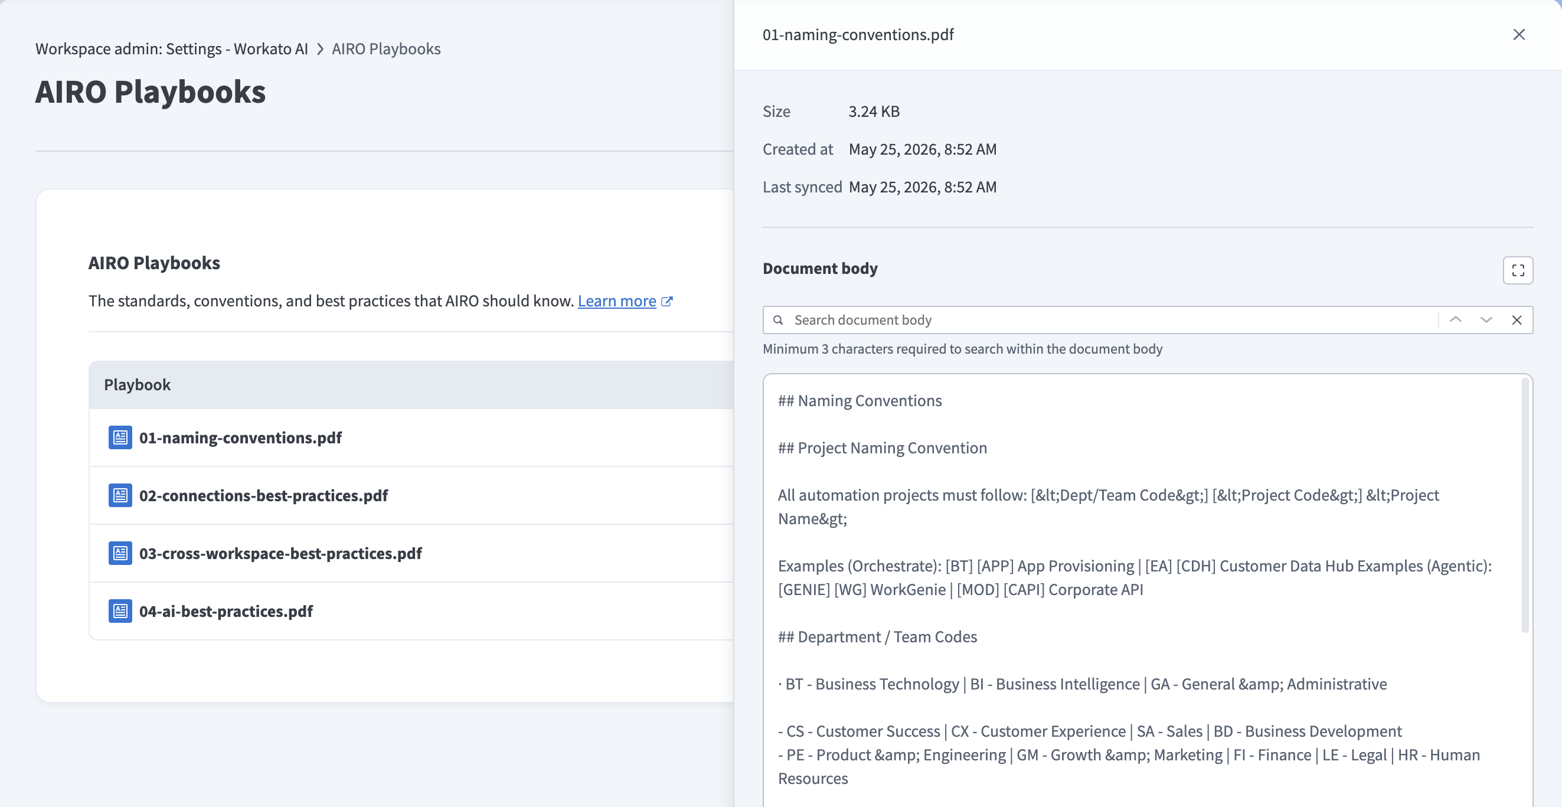Close the 01-naming-conventions.pdf side panel
1562x807 pixels.
pyautogui.click(x=1518, y=35)
